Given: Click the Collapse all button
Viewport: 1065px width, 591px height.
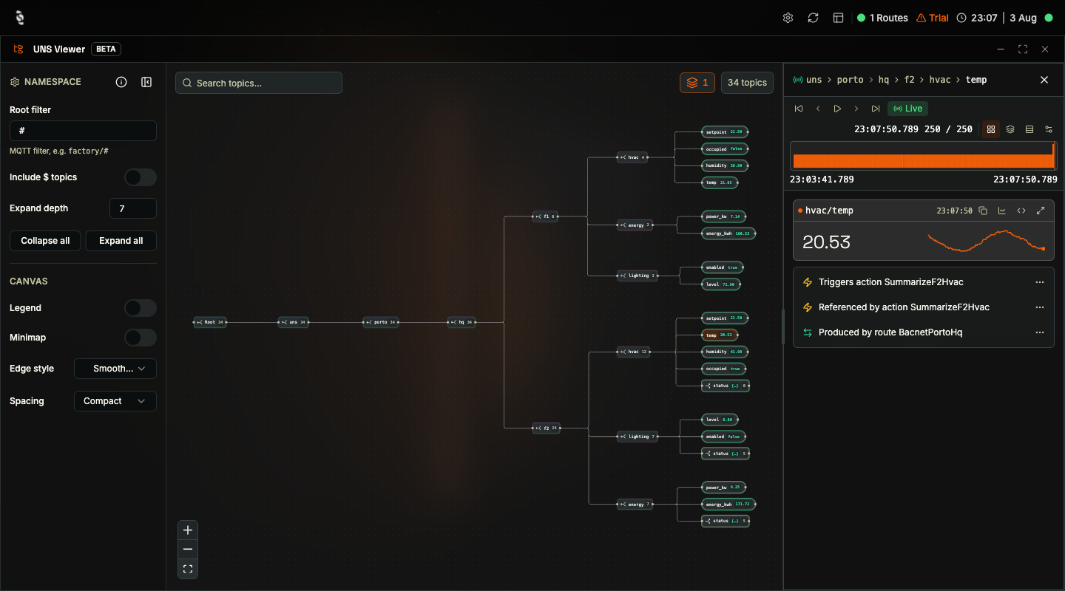Looking at the screenshot, I should tap(45, 241).
